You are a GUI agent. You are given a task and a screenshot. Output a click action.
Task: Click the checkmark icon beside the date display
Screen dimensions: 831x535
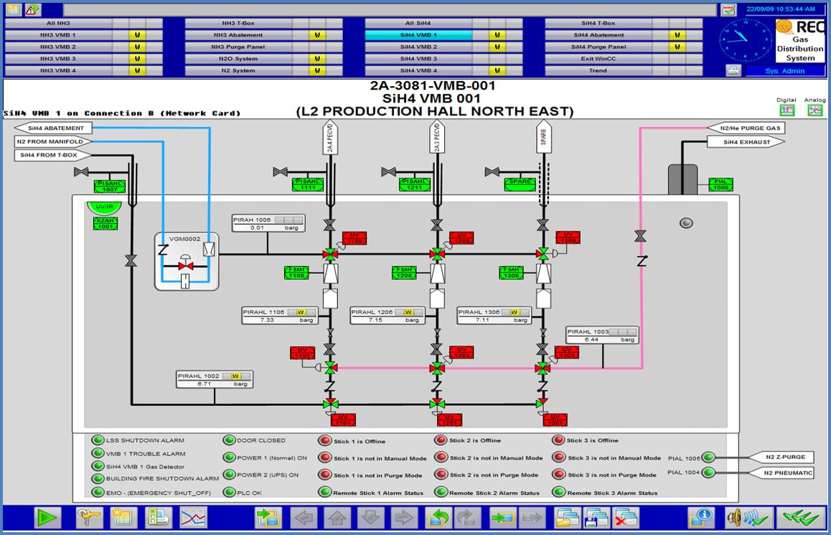(x=728, y=9)
